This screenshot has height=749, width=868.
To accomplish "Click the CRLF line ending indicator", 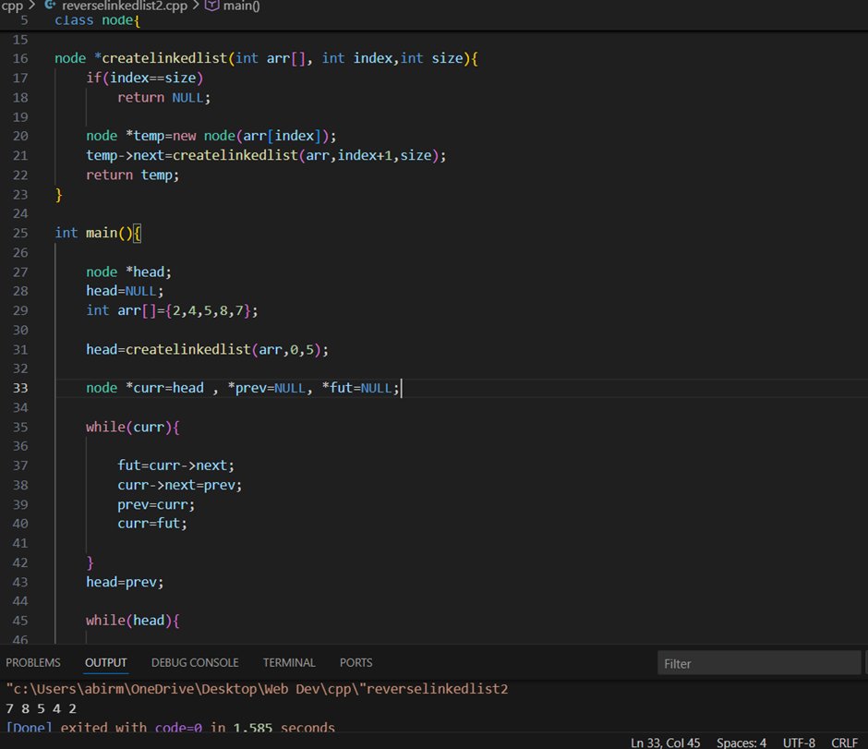I will pos(845,743).
